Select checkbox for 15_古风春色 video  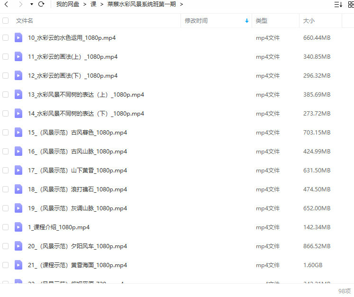6,132
